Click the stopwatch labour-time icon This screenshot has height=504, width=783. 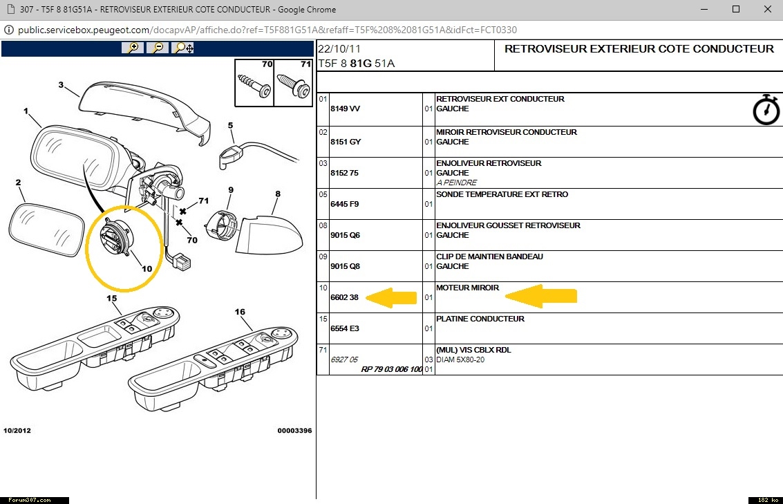click(x=766, y=109)
